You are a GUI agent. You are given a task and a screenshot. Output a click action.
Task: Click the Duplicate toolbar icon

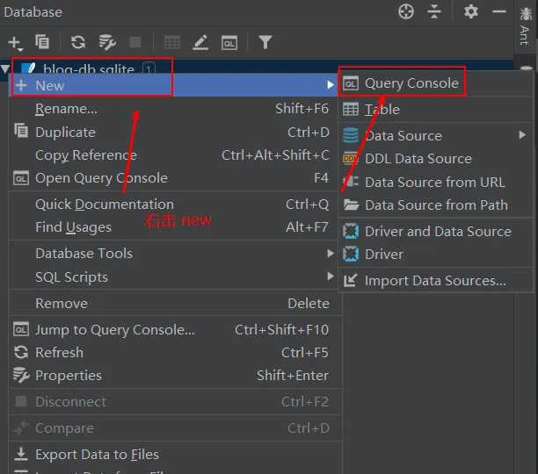click(42, 42)
